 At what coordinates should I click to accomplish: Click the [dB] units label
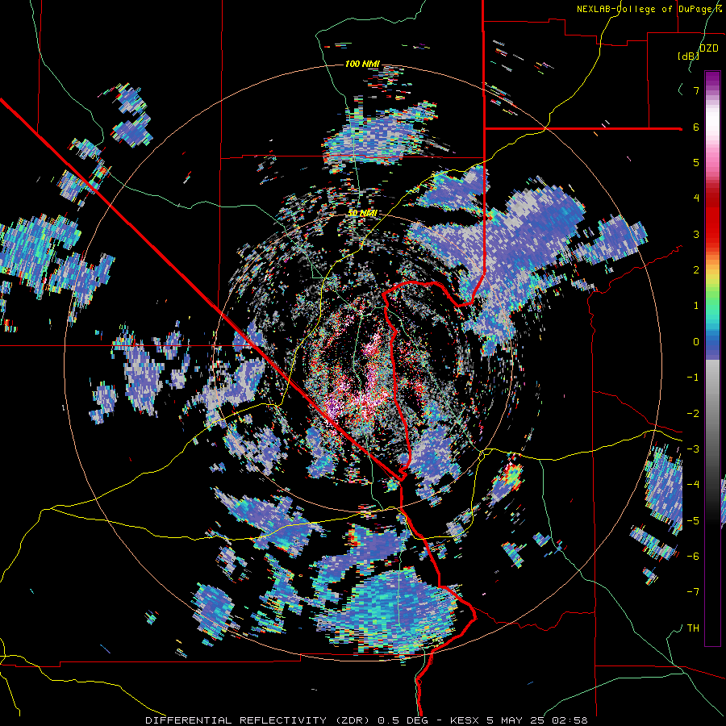point(689,56)
